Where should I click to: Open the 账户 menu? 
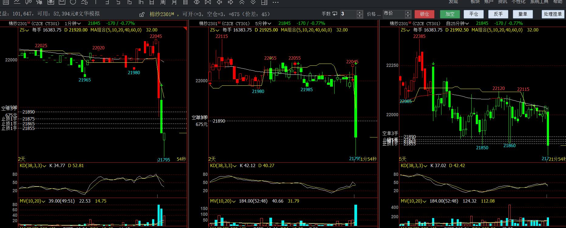tap(489, 2)
